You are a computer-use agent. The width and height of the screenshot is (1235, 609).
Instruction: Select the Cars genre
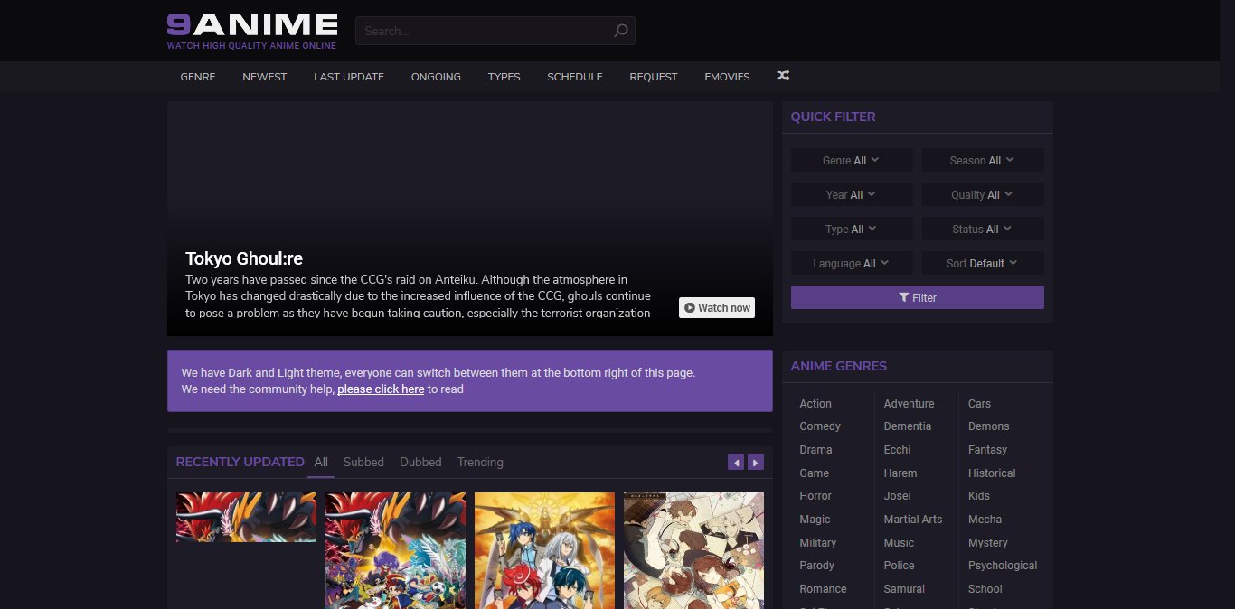[979, 404]
